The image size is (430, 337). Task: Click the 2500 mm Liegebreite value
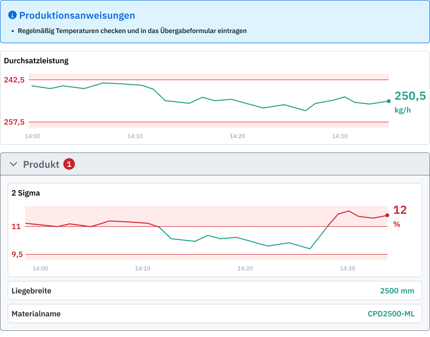tap(396, 291)
